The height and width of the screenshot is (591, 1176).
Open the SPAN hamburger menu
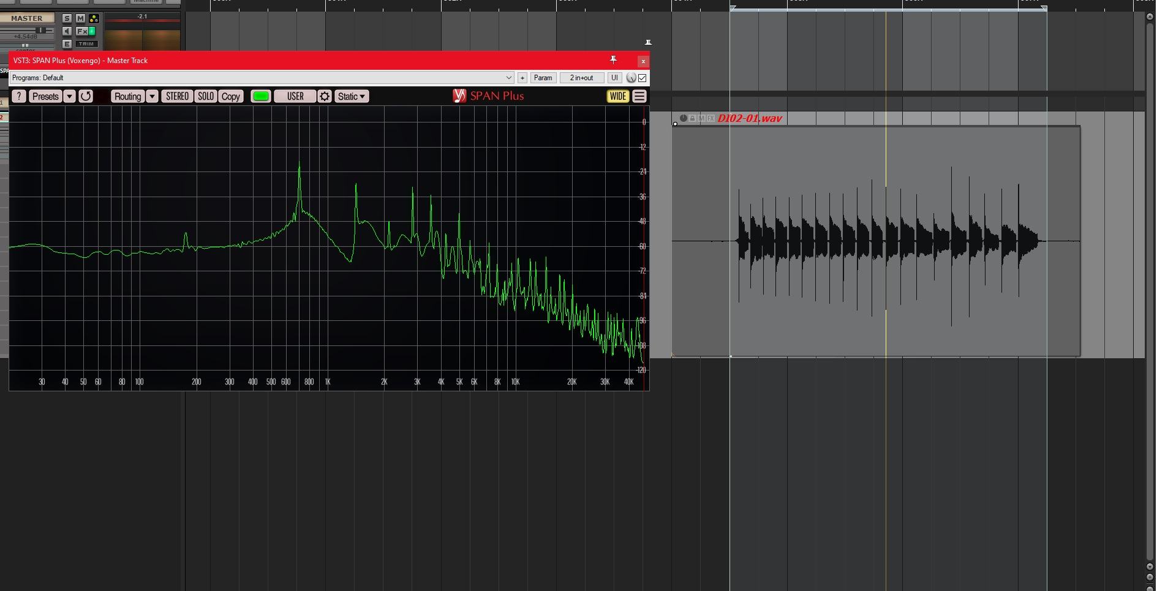click(639, 96)
